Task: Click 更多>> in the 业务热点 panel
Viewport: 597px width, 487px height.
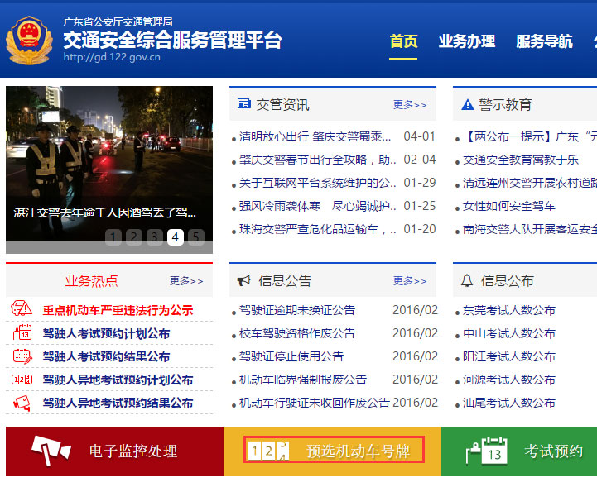Action: 186,281
